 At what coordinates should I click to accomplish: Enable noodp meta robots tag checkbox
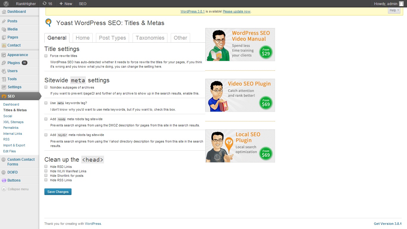tap(46, 119)
